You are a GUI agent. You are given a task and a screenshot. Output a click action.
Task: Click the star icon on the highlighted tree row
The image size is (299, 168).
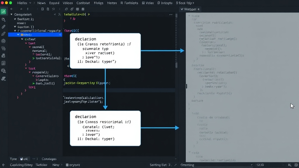(x=60, y=35)
